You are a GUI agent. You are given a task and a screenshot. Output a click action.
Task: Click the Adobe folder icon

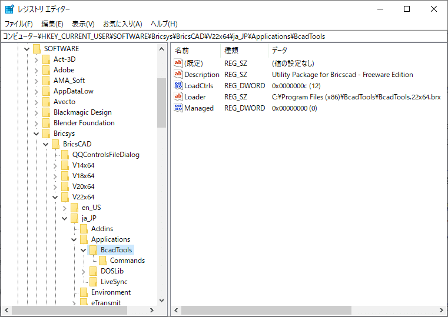pos(46,70)
